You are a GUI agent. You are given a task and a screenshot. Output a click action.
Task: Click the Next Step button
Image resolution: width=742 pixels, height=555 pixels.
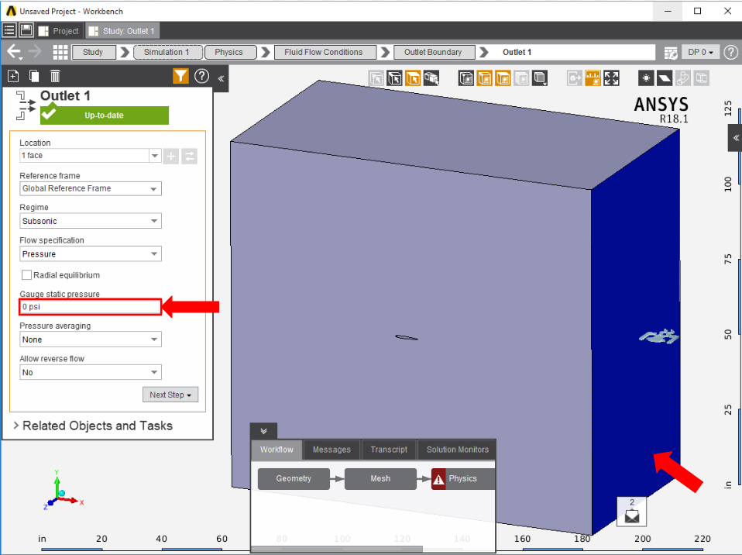[x=170, y=395]
